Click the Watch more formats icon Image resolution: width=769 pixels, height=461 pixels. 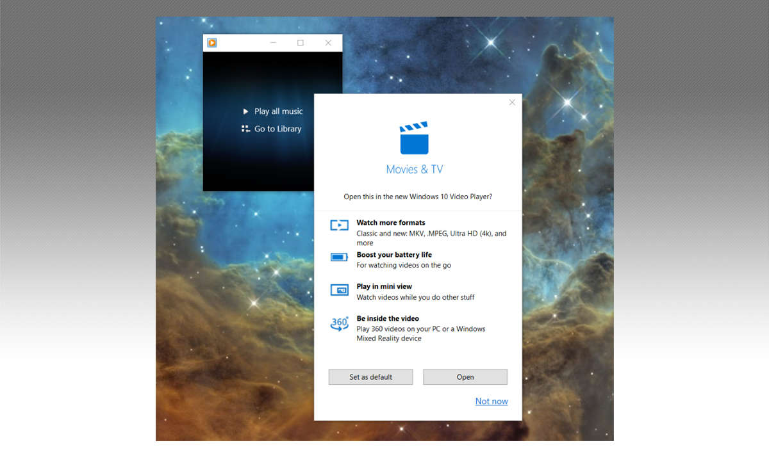tap(339, 225)
